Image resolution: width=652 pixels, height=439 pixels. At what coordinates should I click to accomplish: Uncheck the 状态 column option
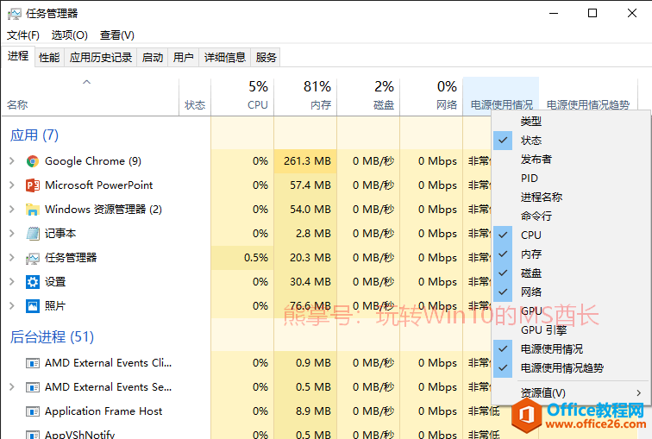[x=531, y=141]
